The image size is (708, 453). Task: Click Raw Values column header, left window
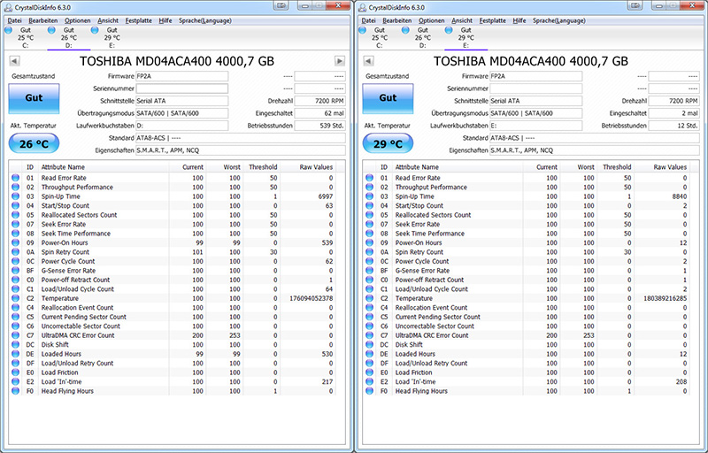pos(308,167)
